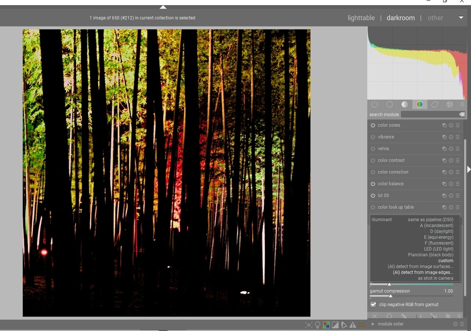The width and height of the screenshot is (471, 331).
Task: Select LED (LED light) illuminant
Action: 438,249
